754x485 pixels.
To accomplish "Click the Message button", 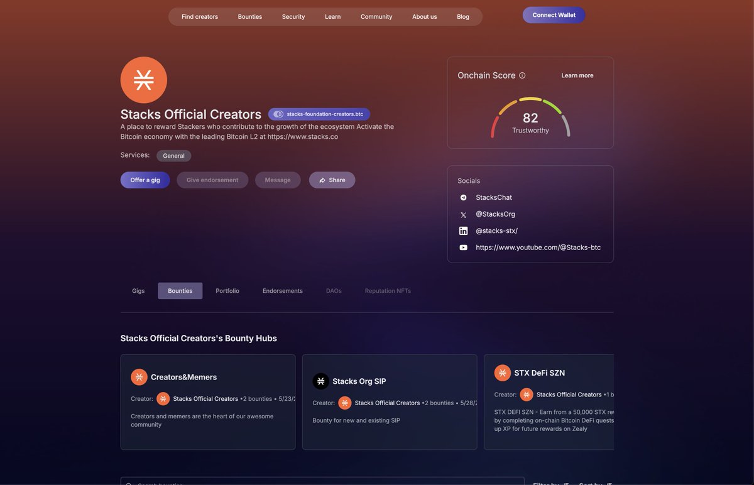I will [x=278, y=180].
